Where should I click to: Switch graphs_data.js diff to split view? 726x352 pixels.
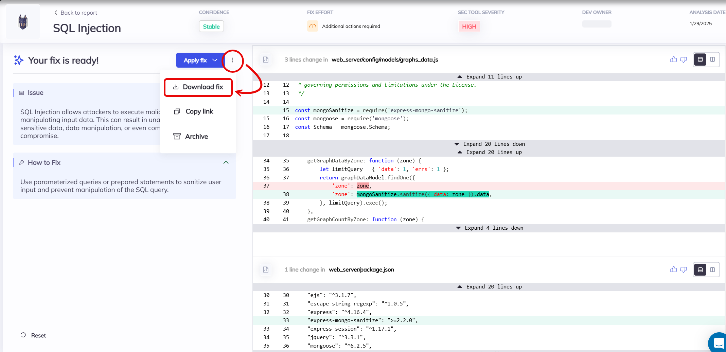(712, 60)
